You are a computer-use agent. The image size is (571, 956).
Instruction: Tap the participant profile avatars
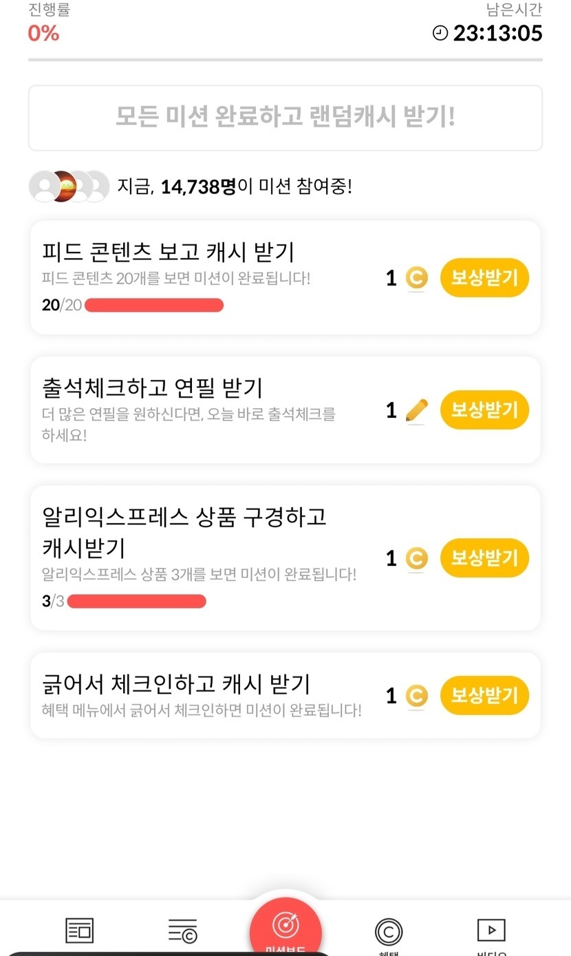click(x=69, y=186)
